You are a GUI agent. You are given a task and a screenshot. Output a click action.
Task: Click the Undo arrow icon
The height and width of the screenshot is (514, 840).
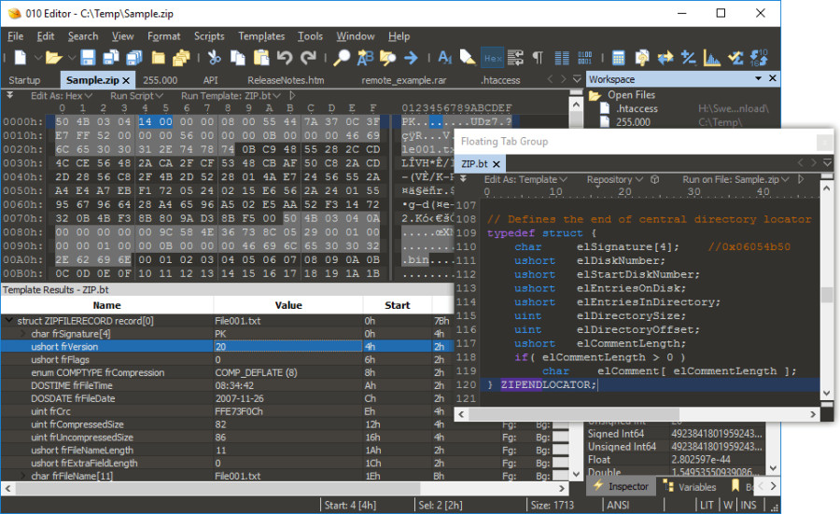point(285,57)
